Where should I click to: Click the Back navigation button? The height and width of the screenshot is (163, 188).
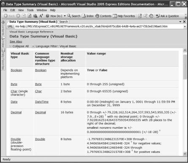(x=9, y=16)
